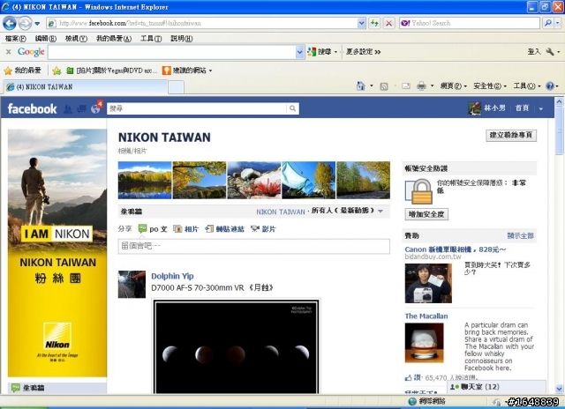The image size is (565, 409).
Task: Open the recent pages dropdown beside Forward
Action: tap(37, 24)
